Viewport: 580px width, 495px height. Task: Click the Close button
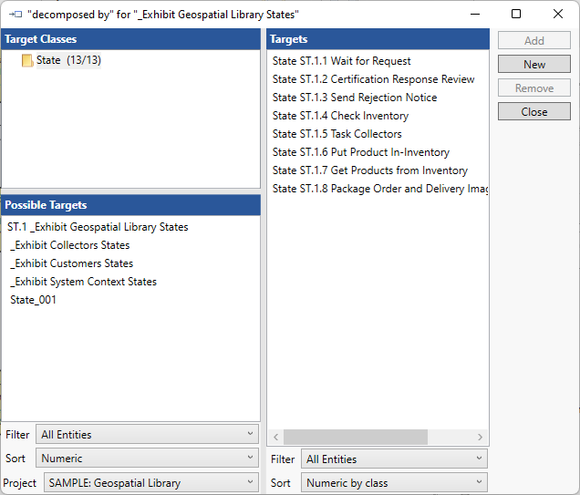(x=534, y=112)
